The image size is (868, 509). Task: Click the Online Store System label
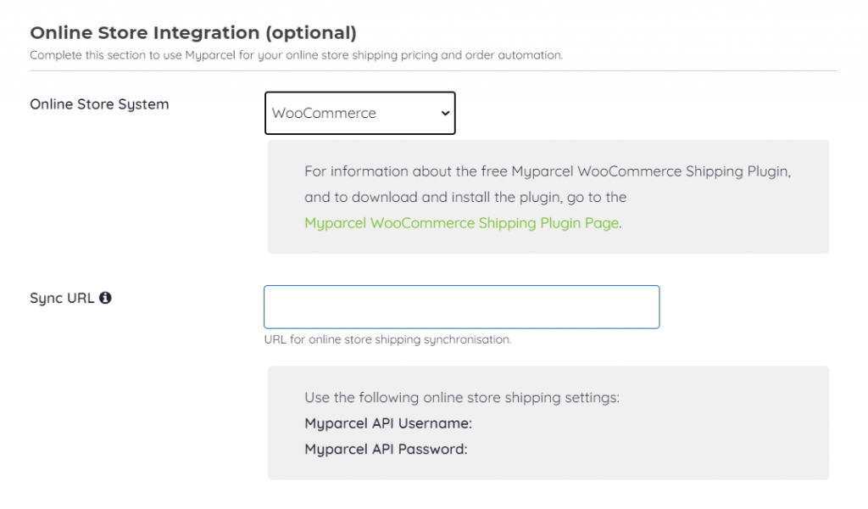pos(98,103)
